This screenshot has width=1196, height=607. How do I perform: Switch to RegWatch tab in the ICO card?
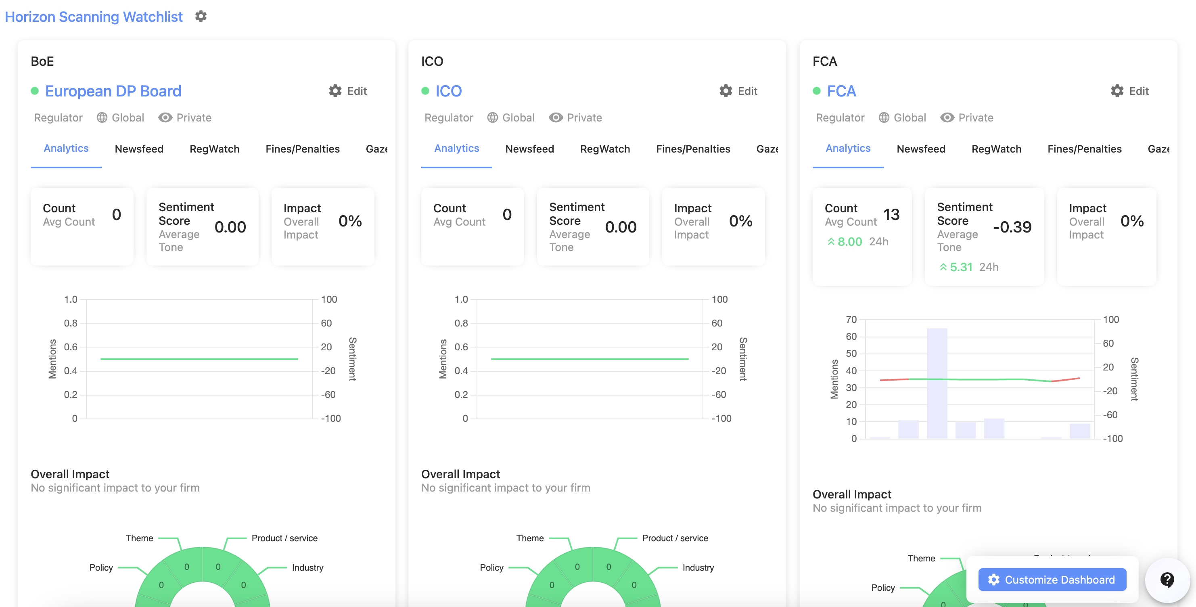pyautogui.click(x=604, y=149)
